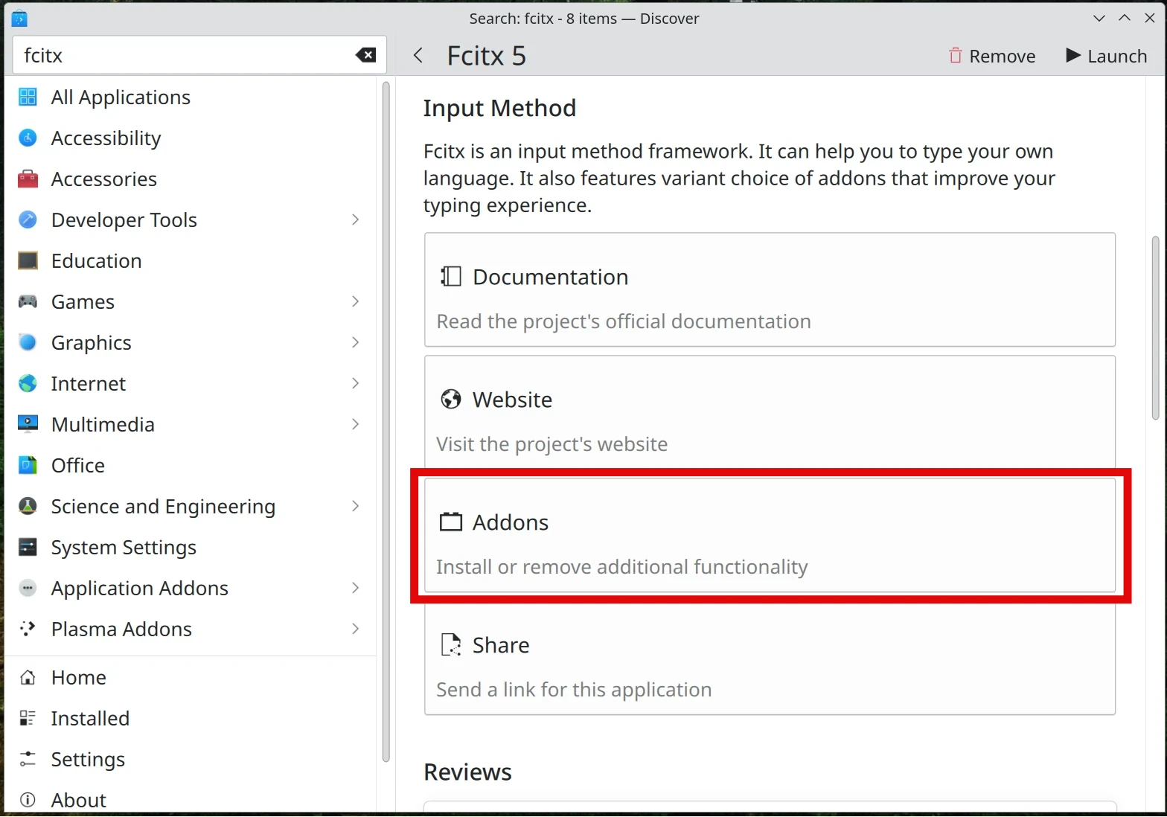Open the All Applications category

190,97
